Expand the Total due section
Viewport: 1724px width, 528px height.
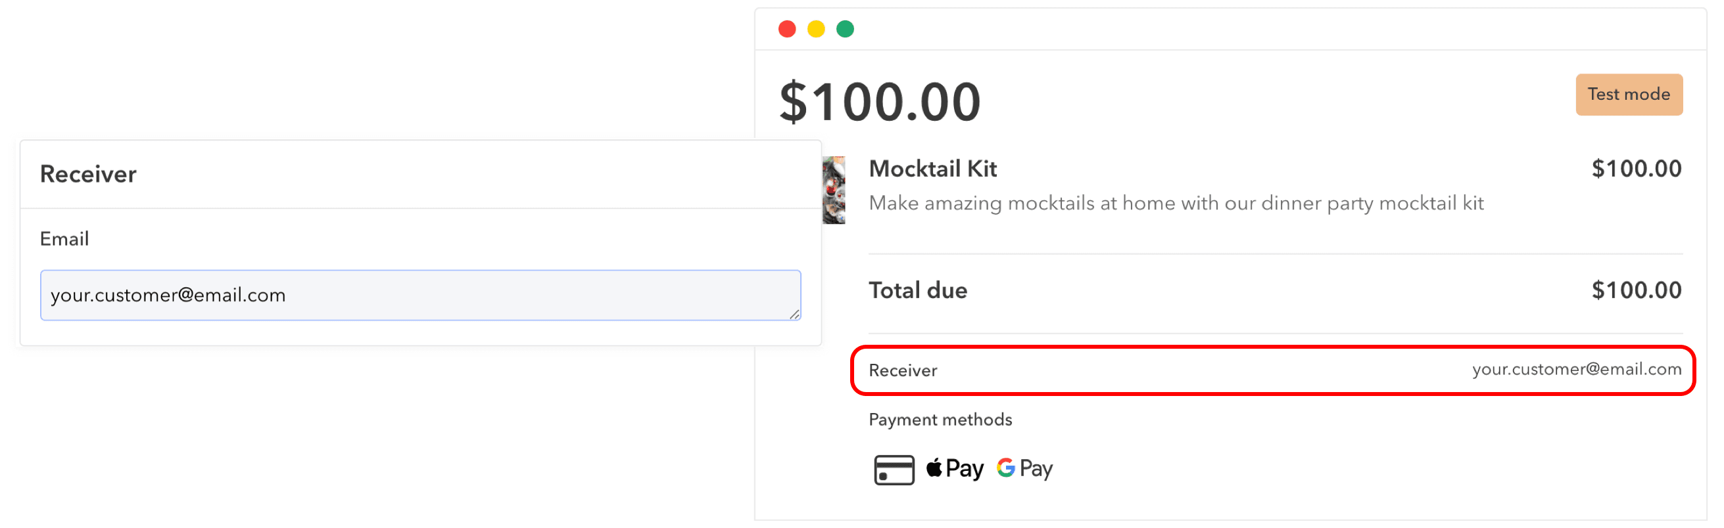(x=918, y=290)
